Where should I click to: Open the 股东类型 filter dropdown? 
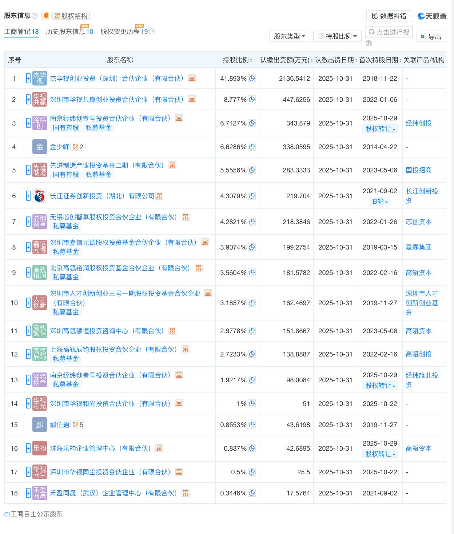(x=289, y=36)
